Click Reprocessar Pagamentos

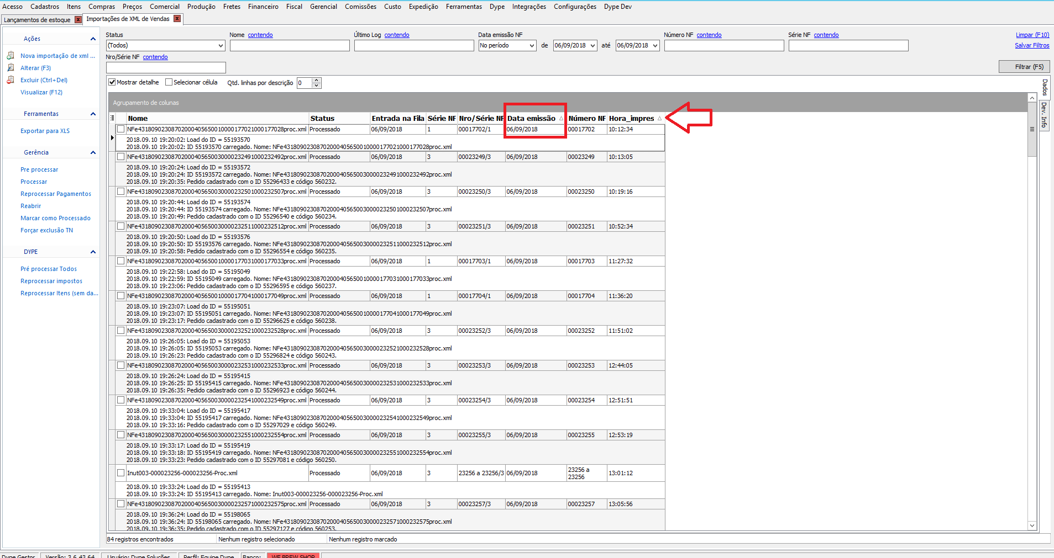[x=56, y=194]
